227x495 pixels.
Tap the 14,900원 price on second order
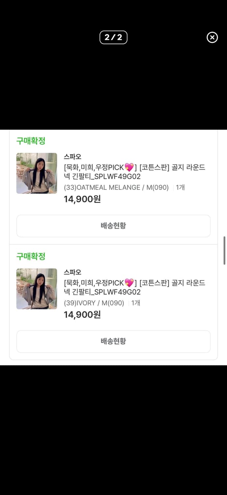point(82,314)
